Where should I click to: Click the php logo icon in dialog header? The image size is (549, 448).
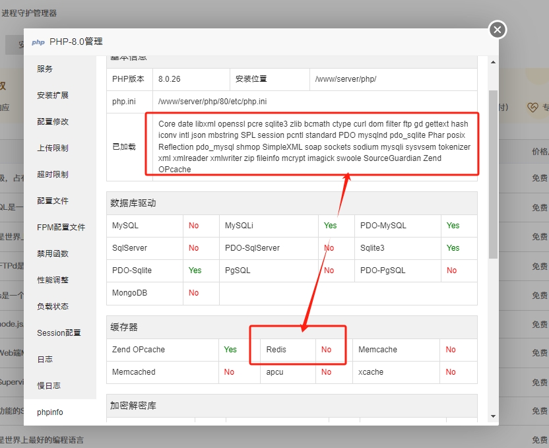[38, 42]
